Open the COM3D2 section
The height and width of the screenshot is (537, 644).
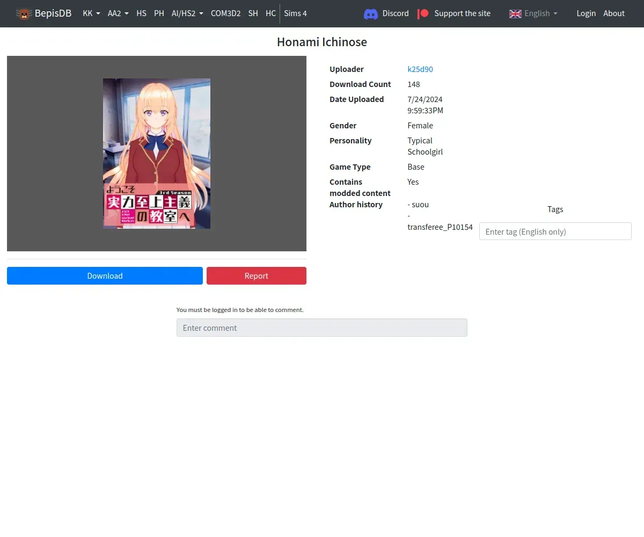(225, 13)
